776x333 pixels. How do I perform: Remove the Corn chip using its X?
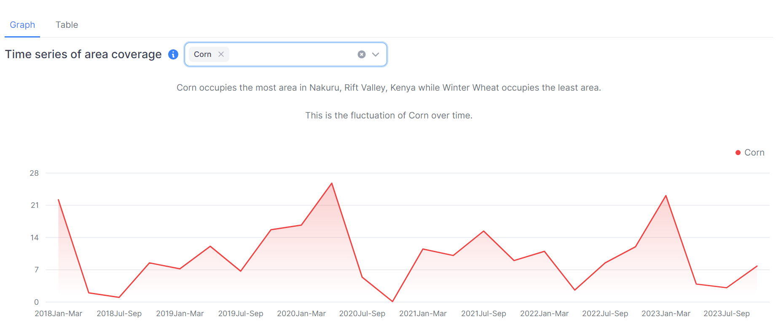pos(221,54)
